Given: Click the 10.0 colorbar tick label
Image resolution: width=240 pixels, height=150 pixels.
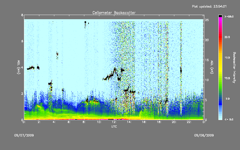Looking at the screenshot, I should pos(227,78).
